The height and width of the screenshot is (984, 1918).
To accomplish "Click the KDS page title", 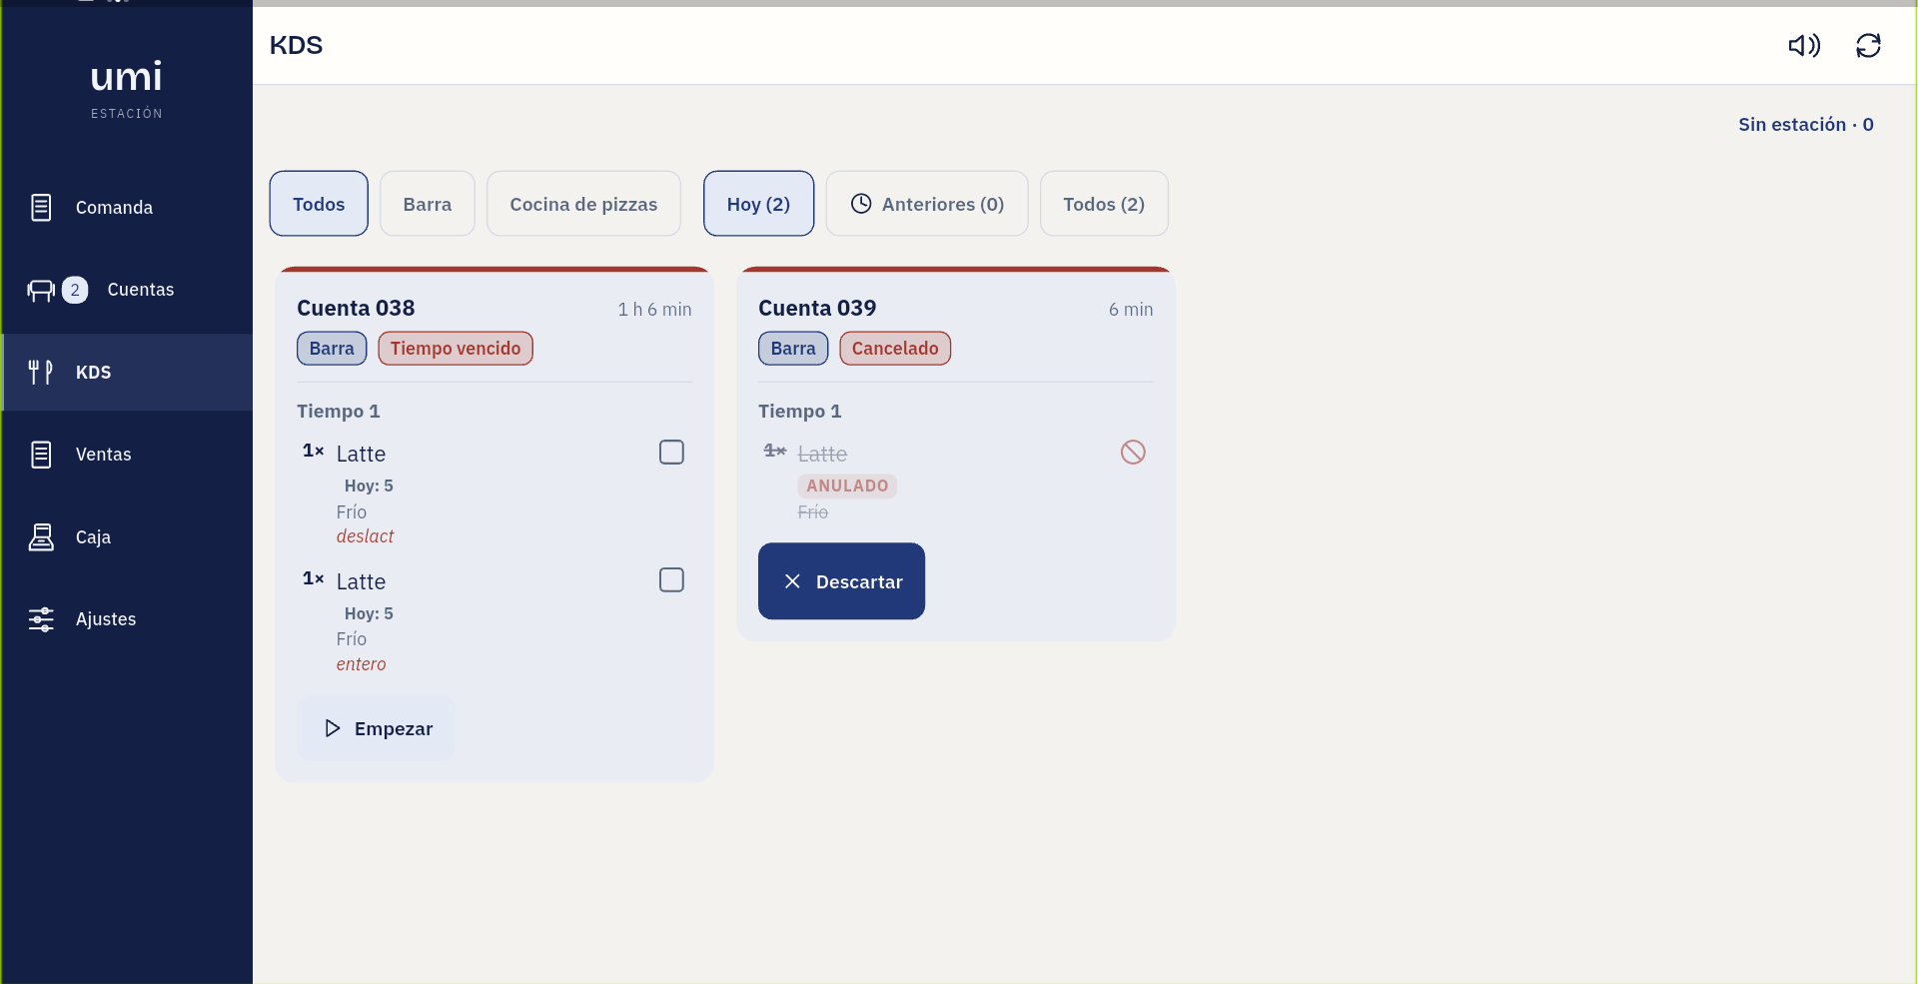I will click(297, 46).
